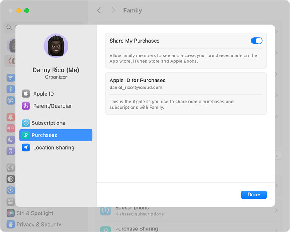Viewport: 290px width, 232px height.
Task: Go forward using the right chevron beside Family
Action: point(113,10)
